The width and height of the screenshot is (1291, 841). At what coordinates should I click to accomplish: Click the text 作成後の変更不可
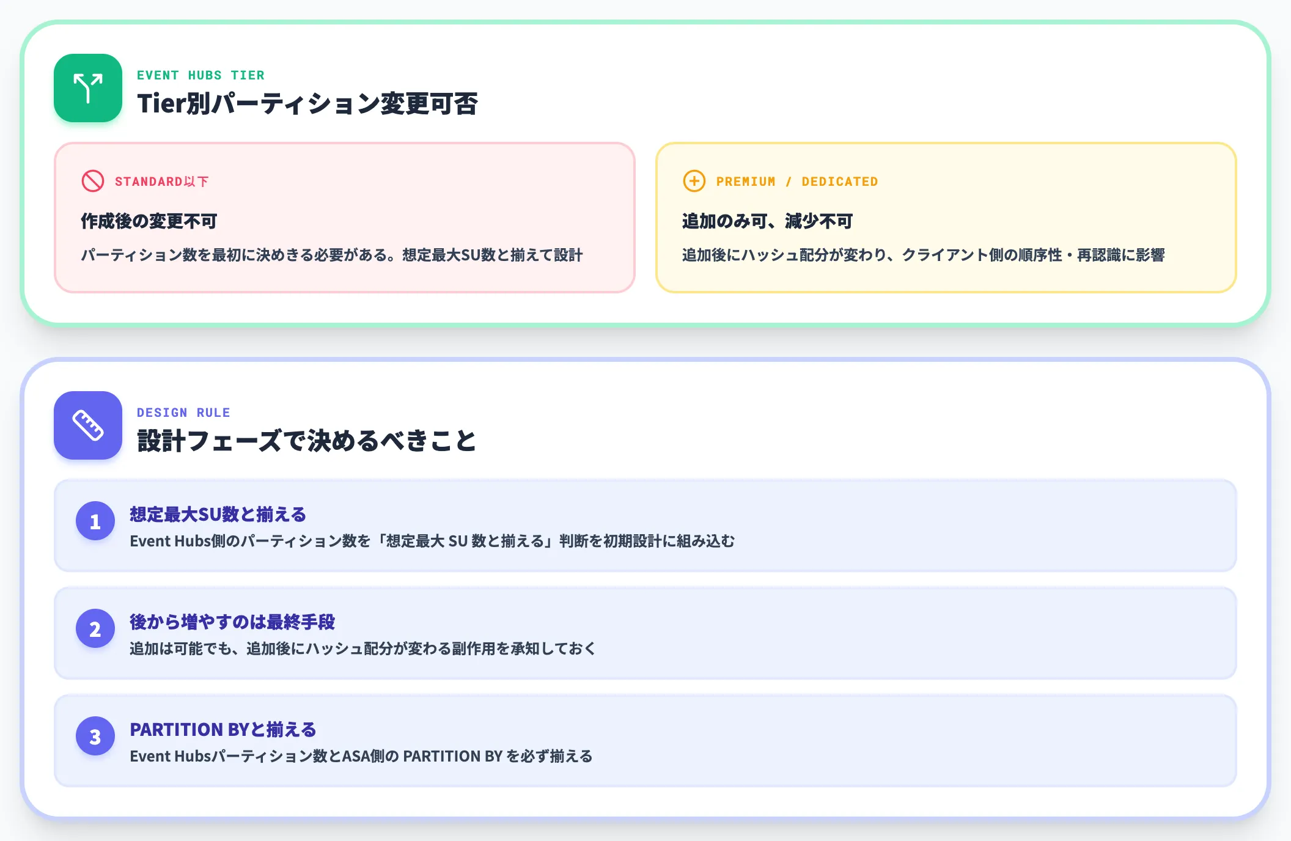pyautogui.click(x=149, y=221)
